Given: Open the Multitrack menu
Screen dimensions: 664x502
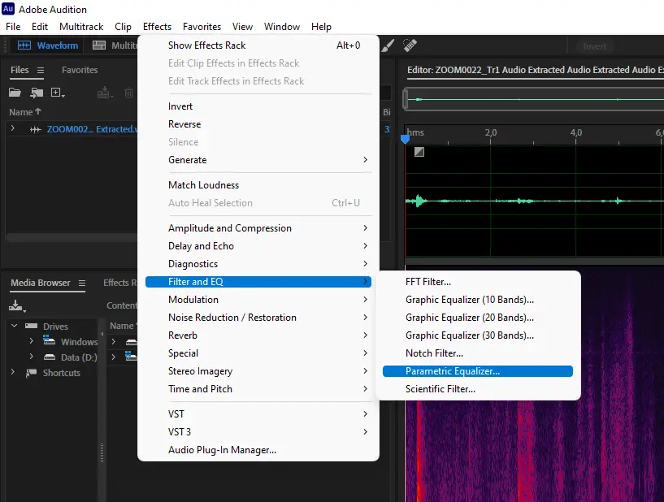Looking at the screenshot, I should coord(81,27).
